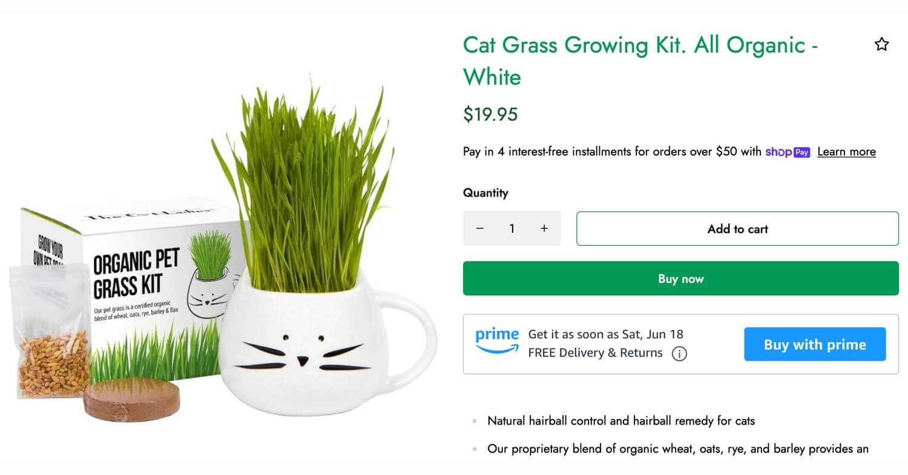Open the delivery info circle icon
The width and height of the screenshot is (908, 475).
pyautogui.click(x=679, y=353)
